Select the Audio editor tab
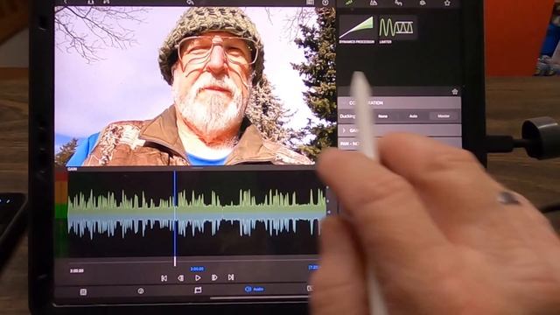560x315 pixels. click(x=255, y=289)
